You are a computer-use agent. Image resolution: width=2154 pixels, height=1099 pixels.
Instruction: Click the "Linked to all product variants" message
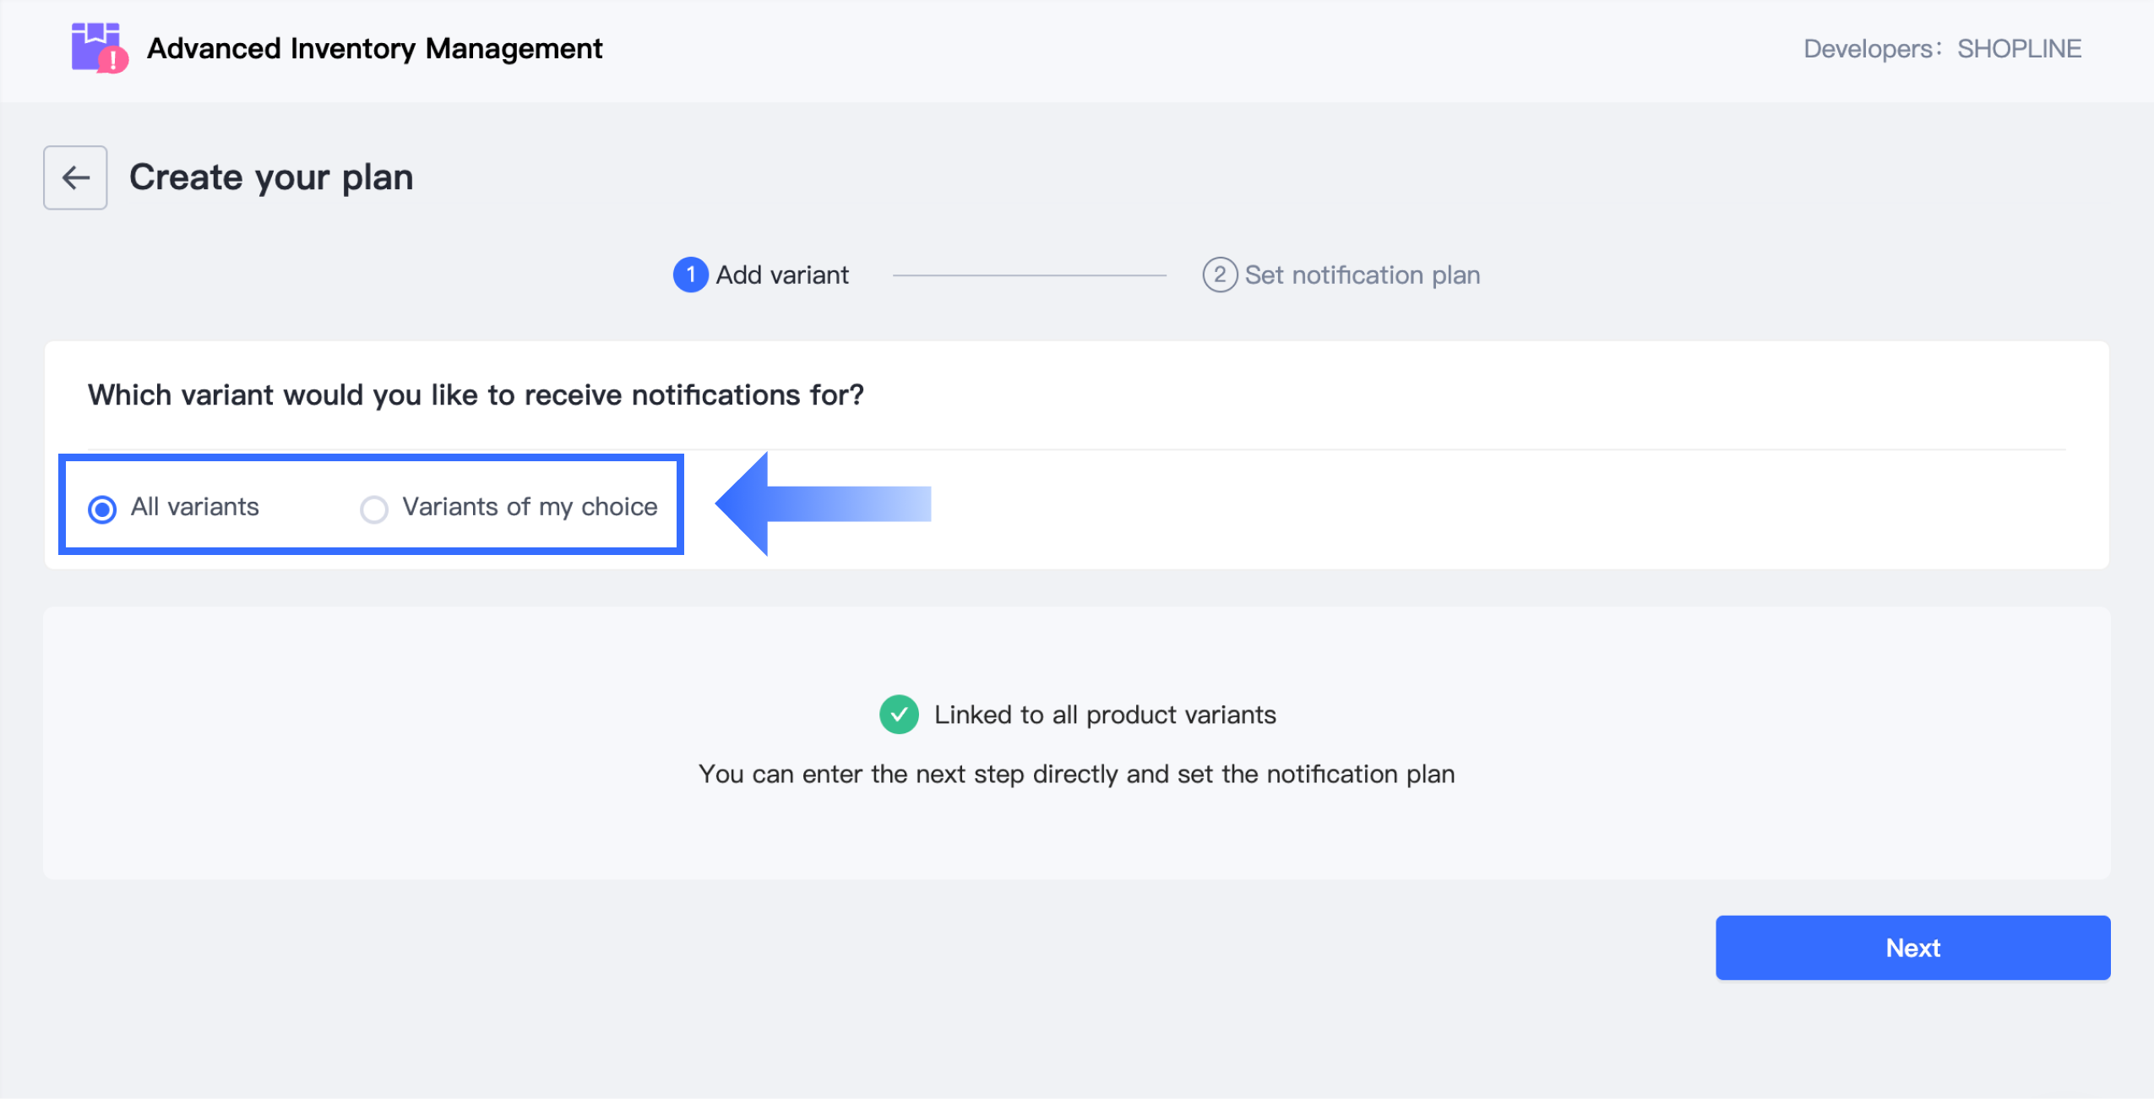(1105, 715)
